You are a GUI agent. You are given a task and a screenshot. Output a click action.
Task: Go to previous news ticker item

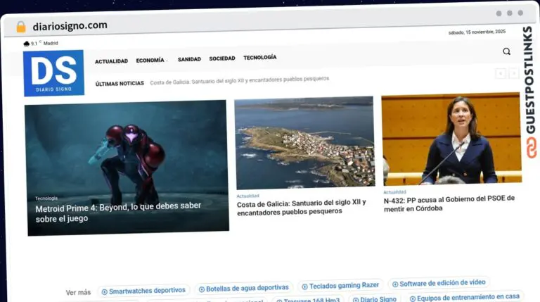[x=500, y=73]
